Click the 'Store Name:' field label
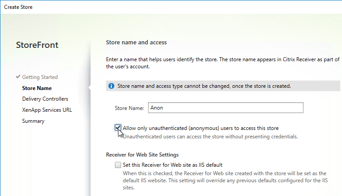Viewport: 342px width, 196px height. tap(130, 108)
